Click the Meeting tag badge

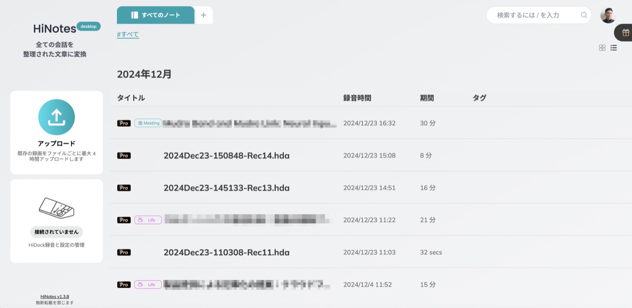pos(148,123)
